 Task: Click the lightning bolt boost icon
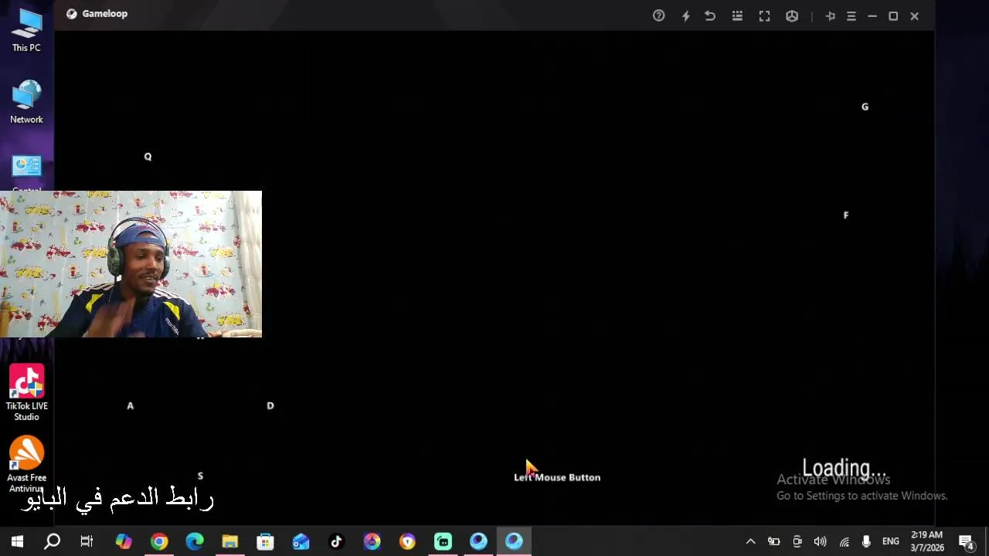(685, 15)
